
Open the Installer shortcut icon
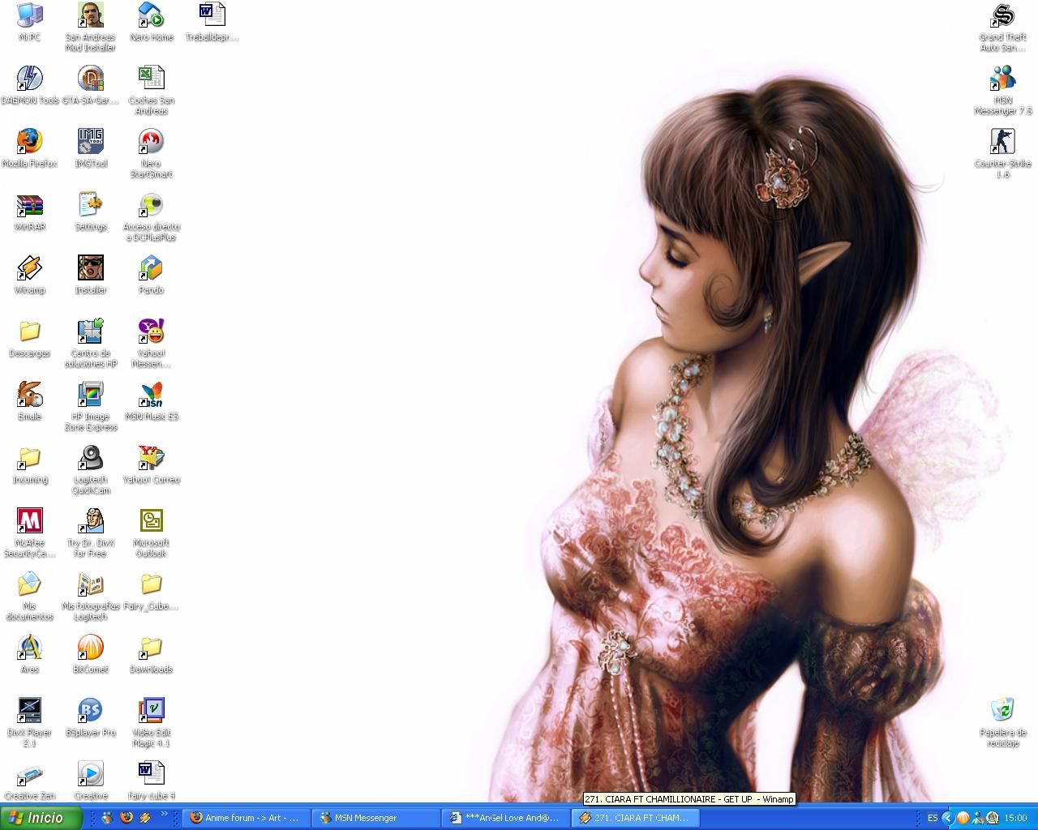tap(90, 275)
